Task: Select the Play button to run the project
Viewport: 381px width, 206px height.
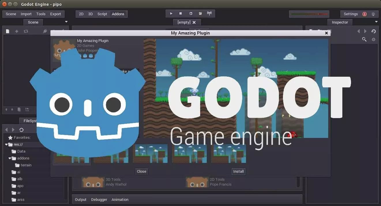Action: (171, 13)
